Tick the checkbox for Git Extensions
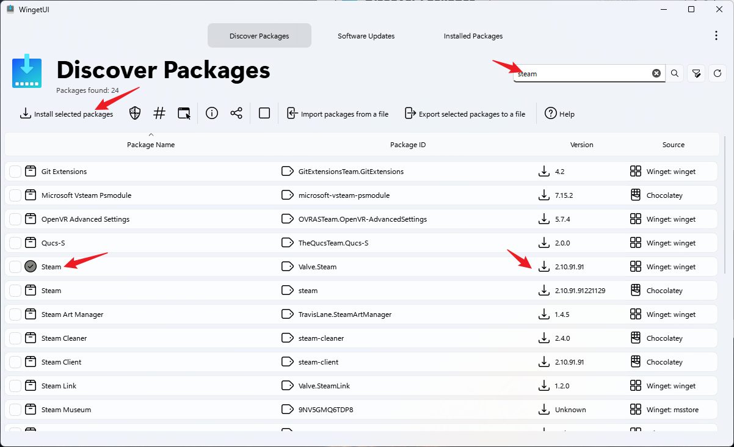The width and height of the screenshot is (734, 447). (15, 172)
